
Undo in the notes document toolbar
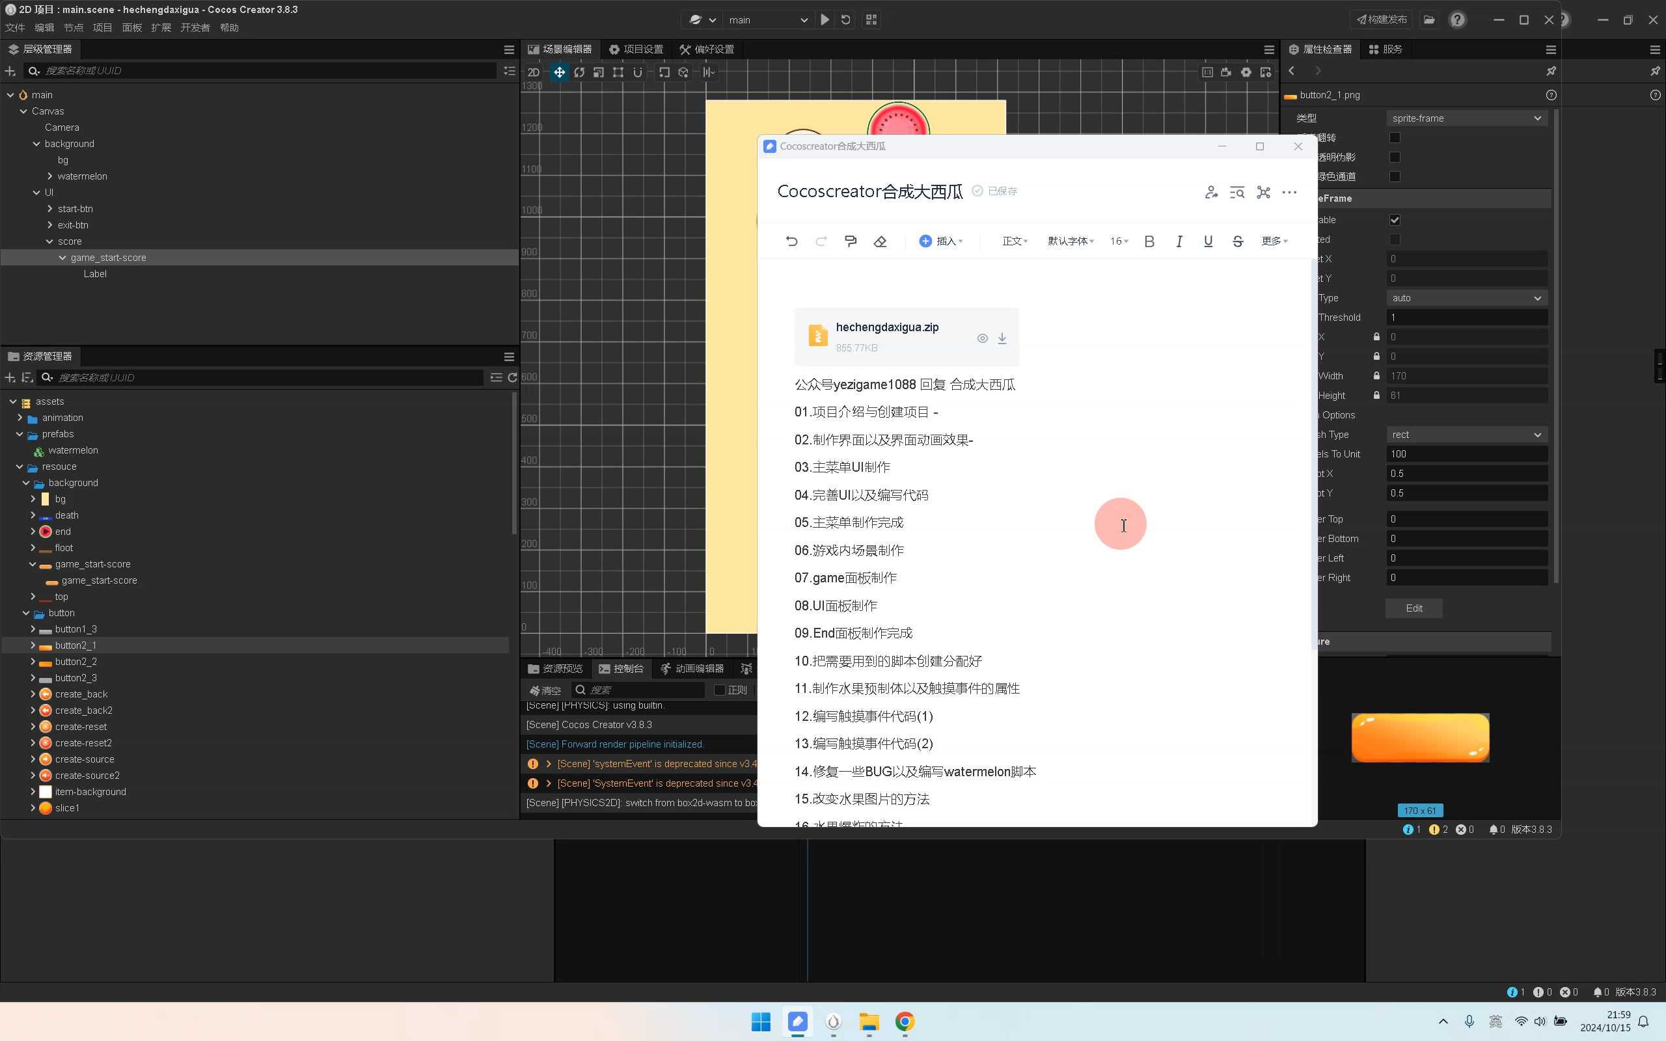click(x=792, y=241)
